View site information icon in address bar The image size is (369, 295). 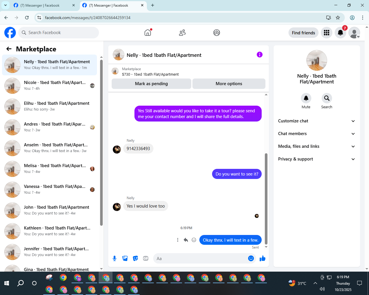coord(39,18)
